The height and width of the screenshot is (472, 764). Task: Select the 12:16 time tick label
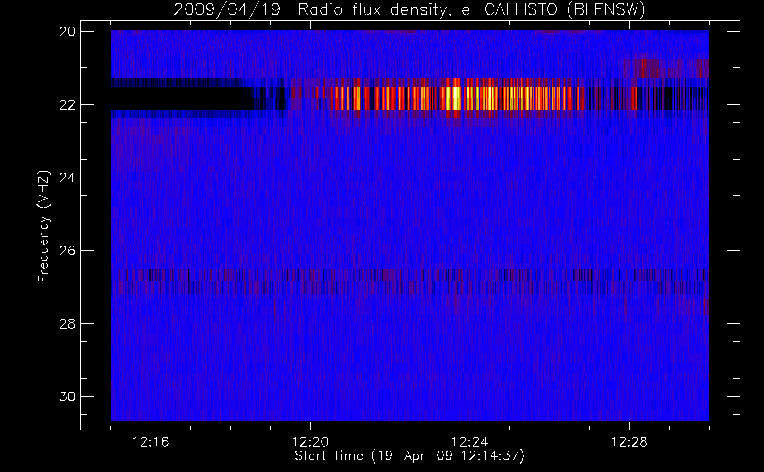coord(151,442)
